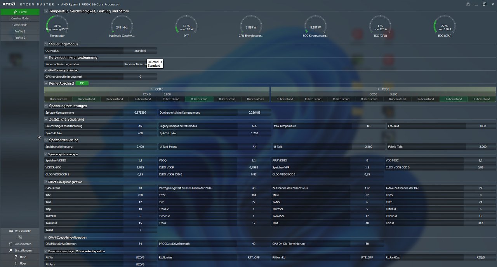Image resolution: width=497 pixels, height=267 pixels.
Task: Open the Hilfe button label
Action: 23,257
